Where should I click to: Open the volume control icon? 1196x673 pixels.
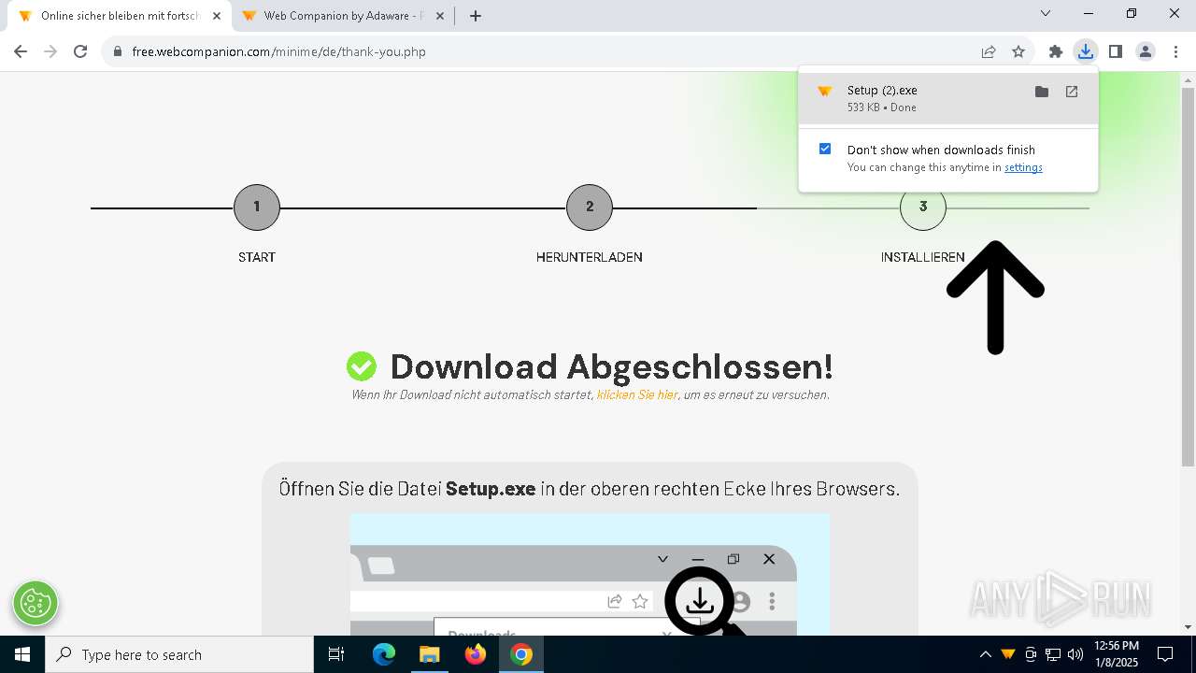pyautogui.click(x=1075, y=654)
